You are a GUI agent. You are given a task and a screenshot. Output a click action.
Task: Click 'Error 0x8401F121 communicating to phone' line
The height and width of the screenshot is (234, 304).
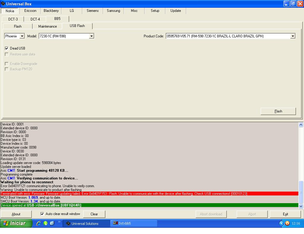point(48,186)
